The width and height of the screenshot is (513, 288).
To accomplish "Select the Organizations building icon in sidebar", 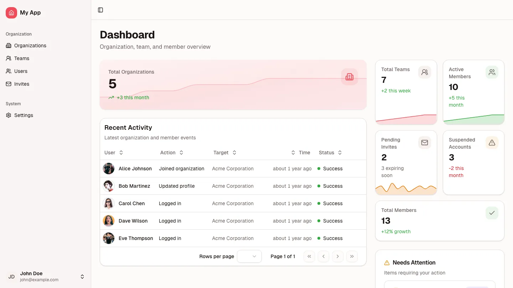I will coord(8,46).
